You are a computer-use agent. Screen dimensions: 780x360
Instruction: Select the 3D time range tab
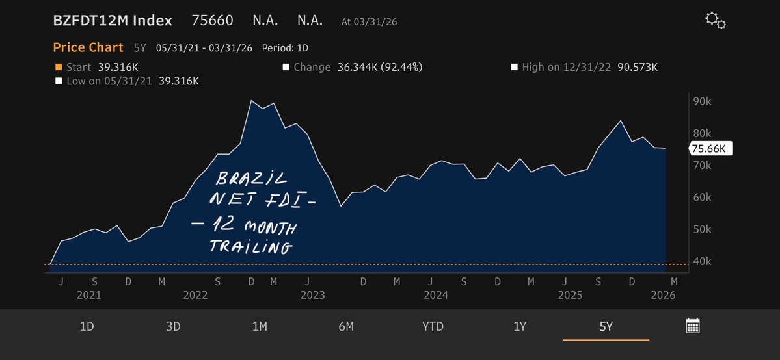pos(173,327)
